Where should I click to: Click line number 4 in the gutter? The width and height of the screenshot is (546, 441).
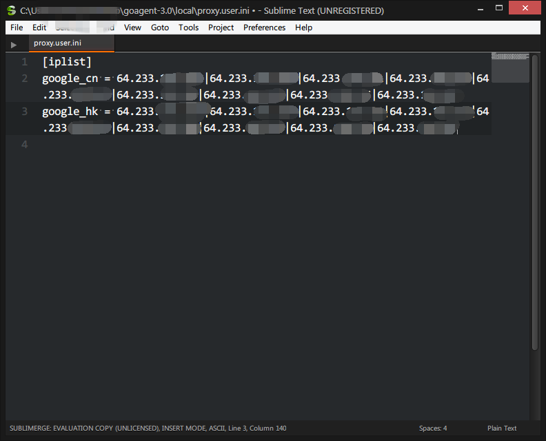tap(24, 145)
